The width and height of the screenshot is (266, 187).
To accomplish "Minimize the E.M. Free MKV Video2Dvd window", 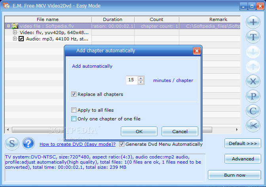I will [243, 6].
